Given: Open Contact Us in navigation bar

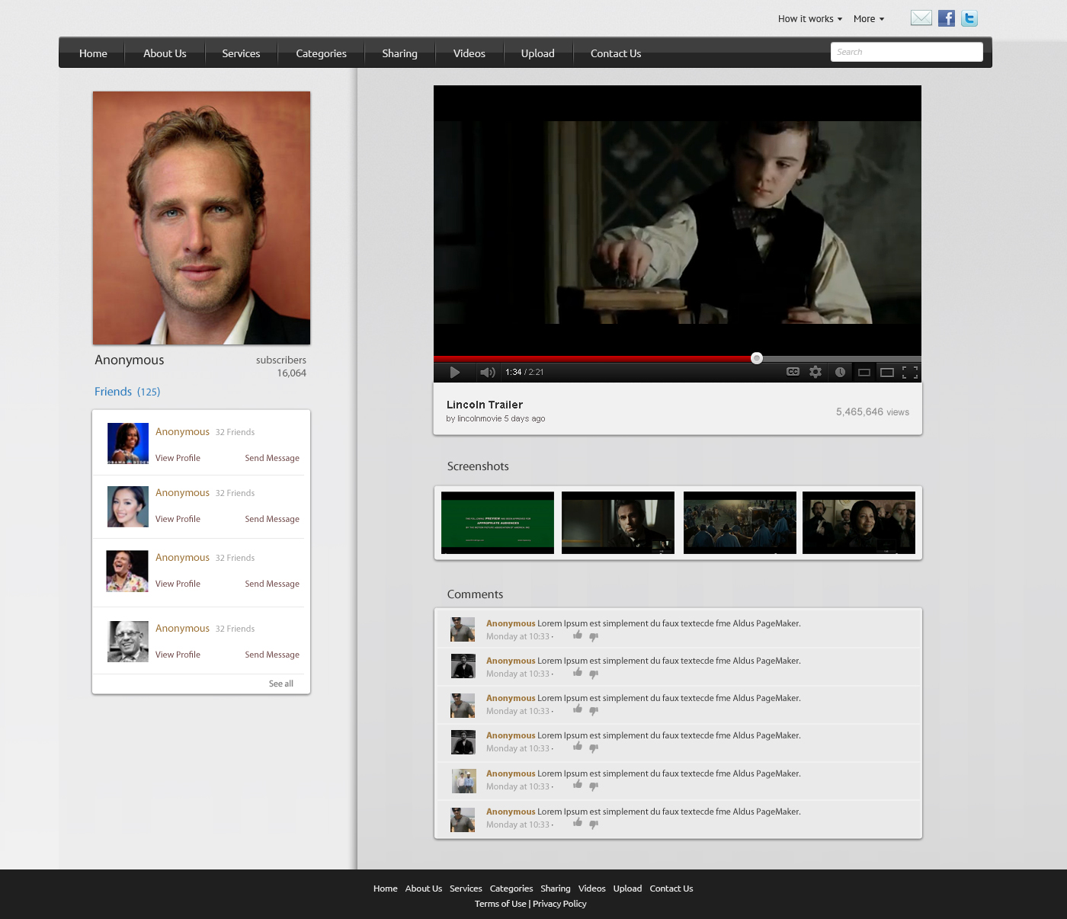Looking at the screenshot, I should coord(616,53).
